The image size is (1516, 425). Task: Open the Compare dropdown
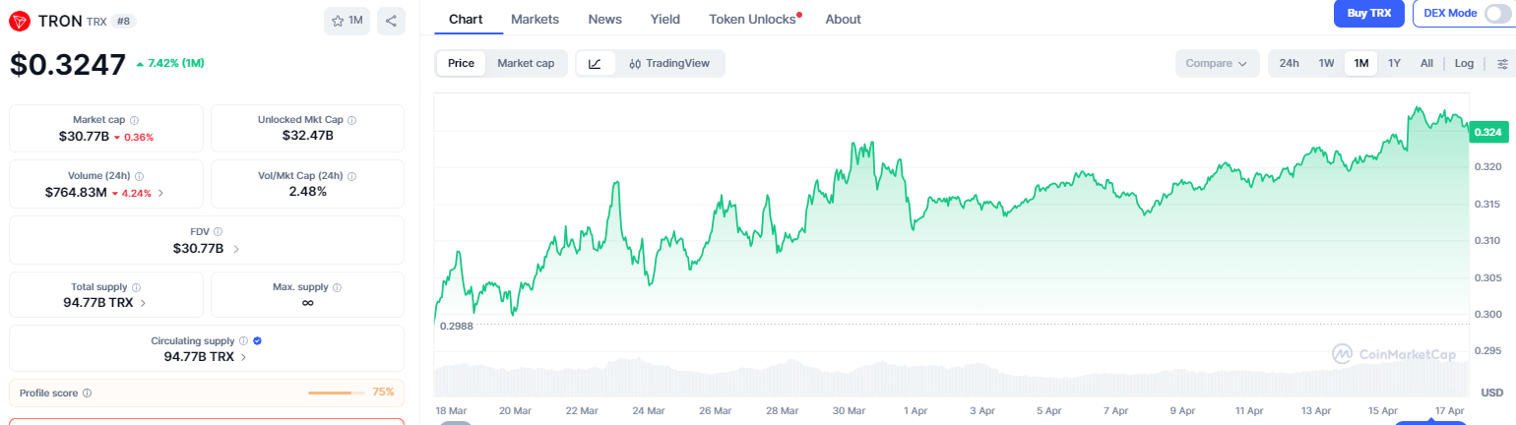pyautogui.click(x=1217, y=63)
